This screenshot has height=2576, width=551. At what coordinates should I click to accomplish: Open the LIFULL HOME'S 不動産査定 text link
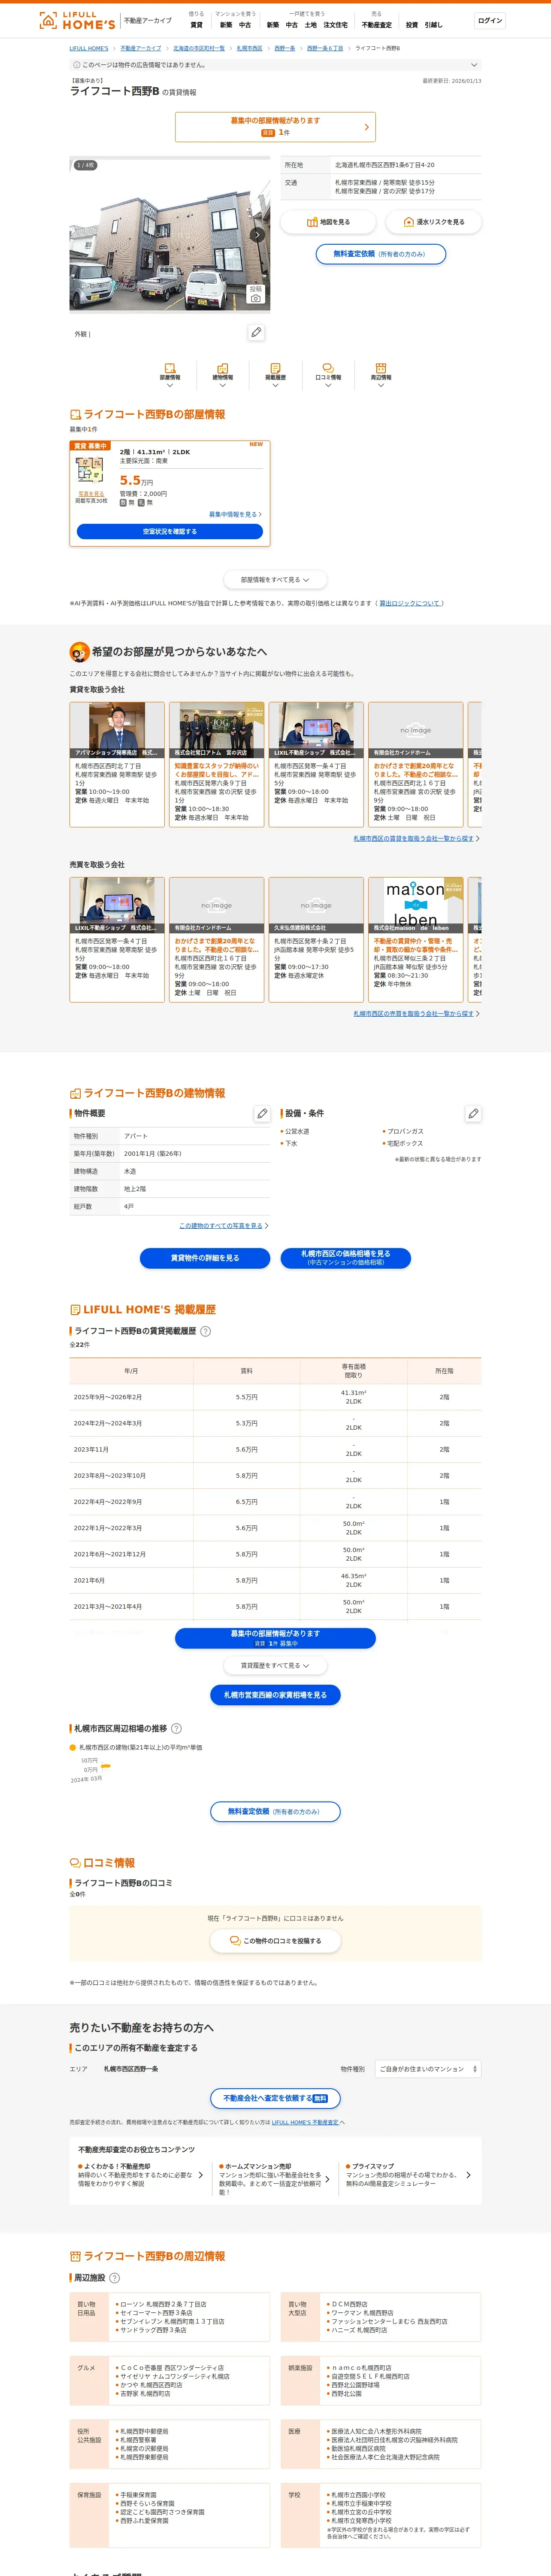(305, 2122)
